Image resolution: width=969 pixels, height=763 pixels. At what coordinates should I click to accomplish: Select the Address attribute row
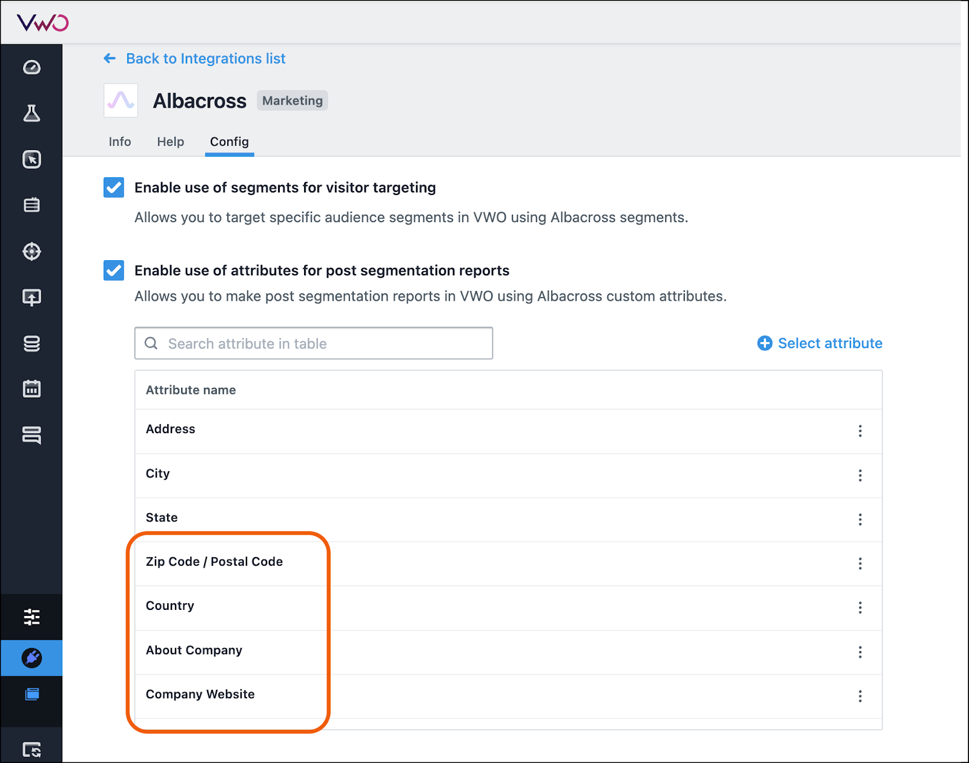pos(508,431)
